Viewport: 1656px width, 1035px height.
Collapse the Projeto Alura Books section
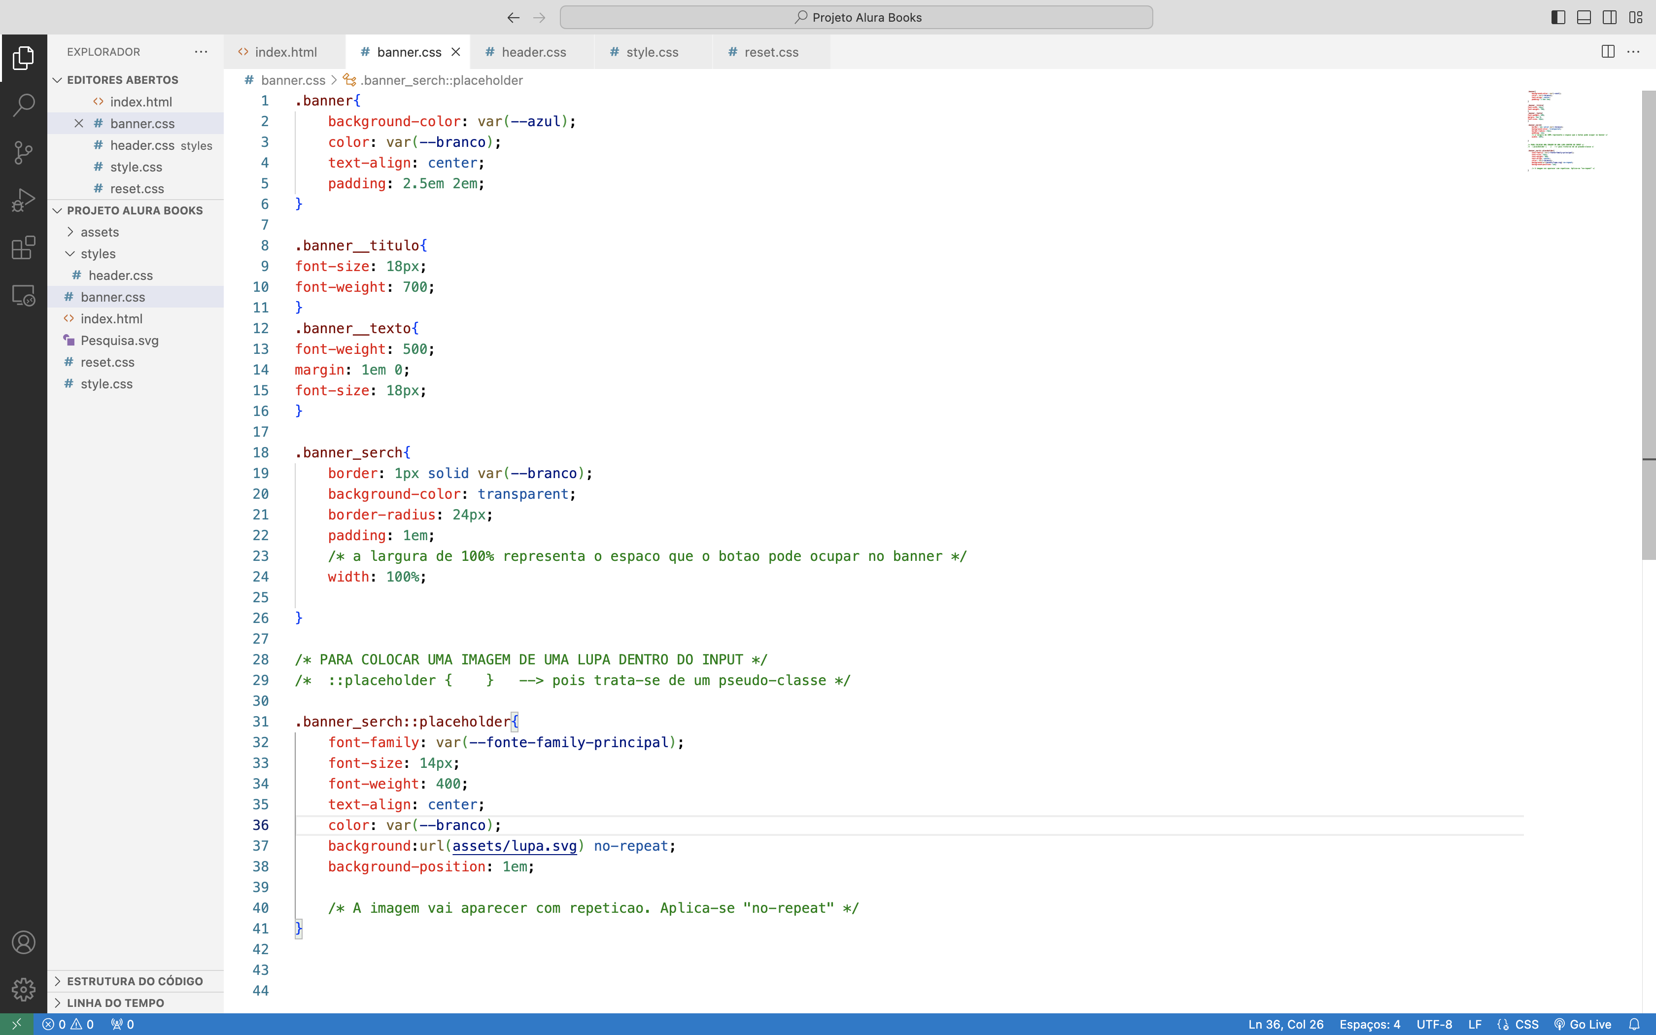136,210
